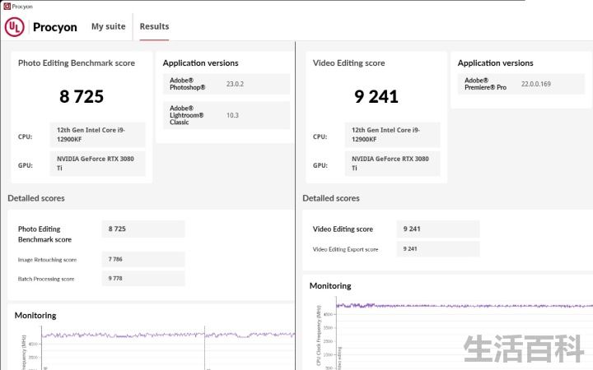593x370 pixels.
Task: Open the My suite tab
Action: [x=109, y=26]
